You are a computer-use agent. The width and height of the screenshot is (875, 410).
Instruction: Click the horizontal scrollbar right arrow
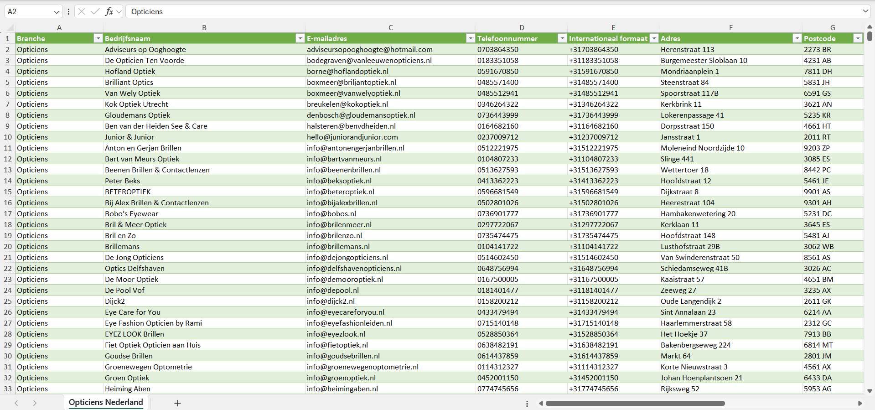[860, 403]
